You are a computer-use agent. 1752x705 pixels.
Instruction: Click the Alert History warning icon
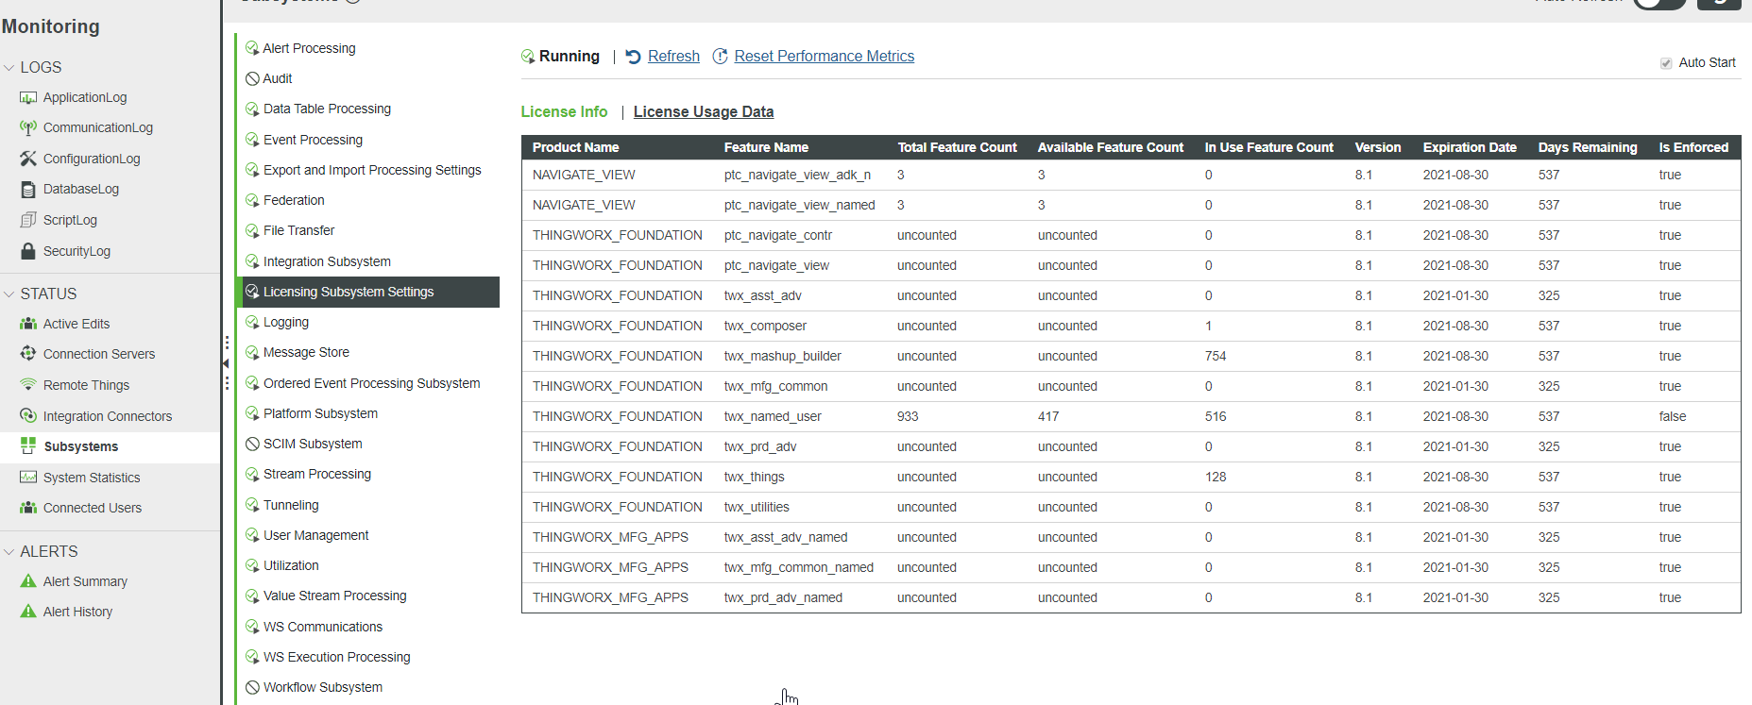(x=28, y=612)
